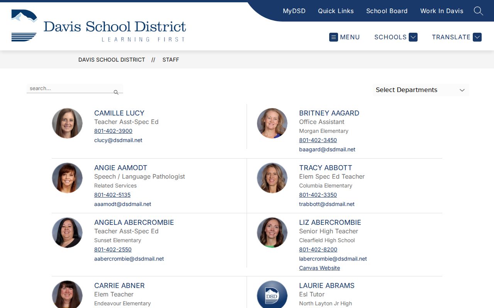Click 'Related Services' text

point(115,186)
